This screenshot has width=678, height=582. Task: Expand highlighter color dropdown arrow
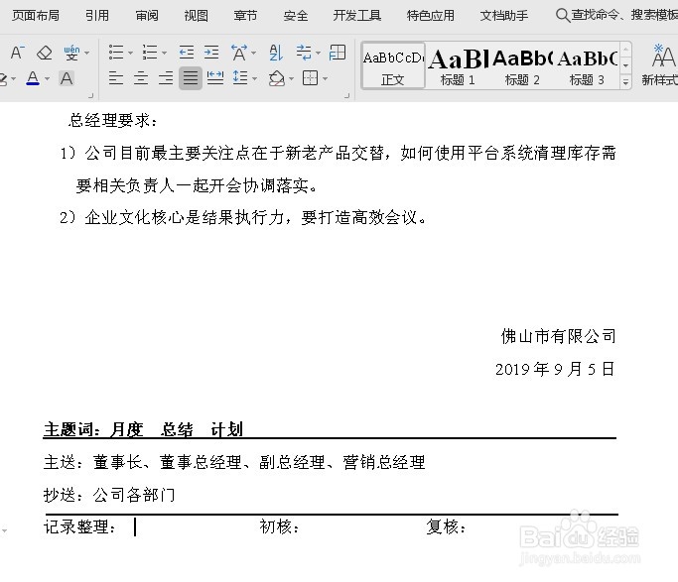(x=14, y=79)
